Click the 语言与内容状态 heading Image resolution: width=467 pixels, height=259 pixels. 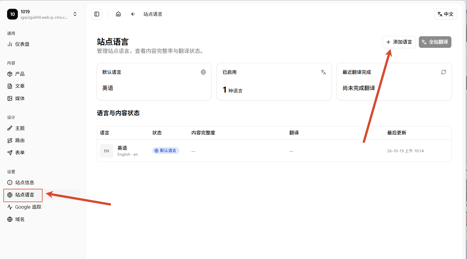click(x=118, y=113)
